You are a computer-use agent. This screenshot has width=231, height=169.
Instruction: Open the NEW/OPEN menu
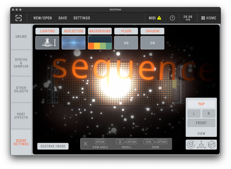click(x=43, y=18)
